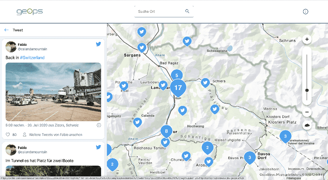Image resolution: width=328 pixels, height=180 pixels.
Task: Zoom out with the minus button
Action: 307,112
